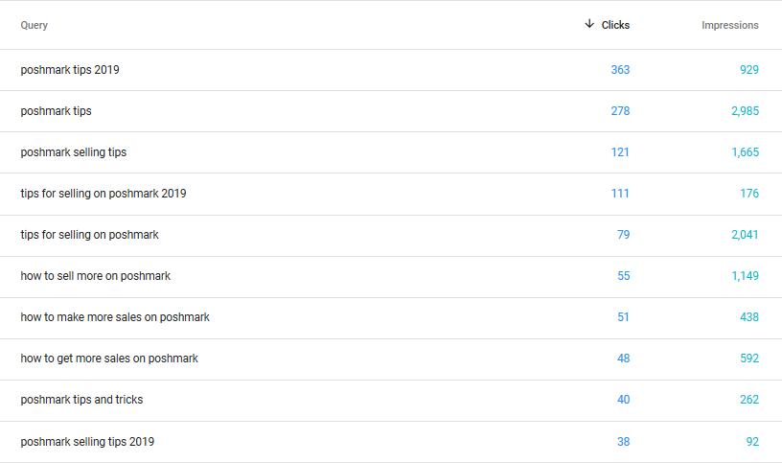Select 'poshmark tips and tricks' query
The height and width of the screenshot is (463, 782).
click(81, 400)
